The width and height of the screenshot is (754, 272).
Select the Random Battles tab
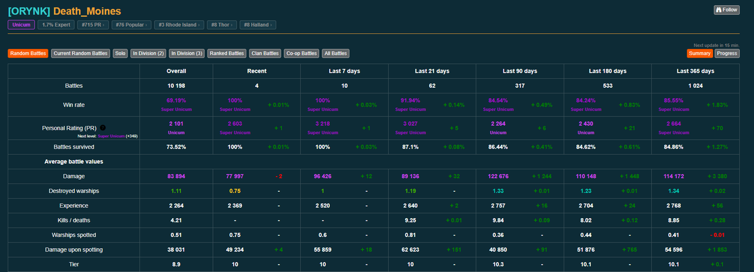click(x=28, y=54)
